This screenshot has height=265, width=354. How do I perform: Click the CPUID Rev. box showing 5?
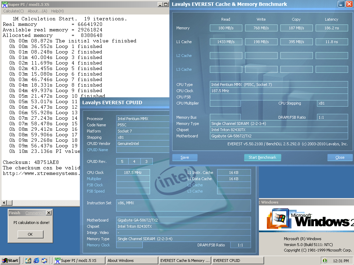tap(122, 161)
